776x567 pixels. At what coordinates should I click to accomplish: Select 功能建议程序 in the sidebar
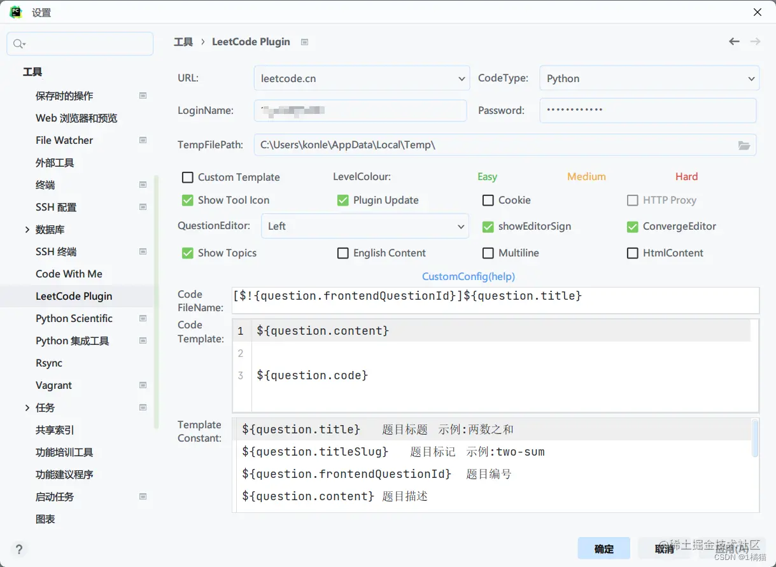coord(64,474)
